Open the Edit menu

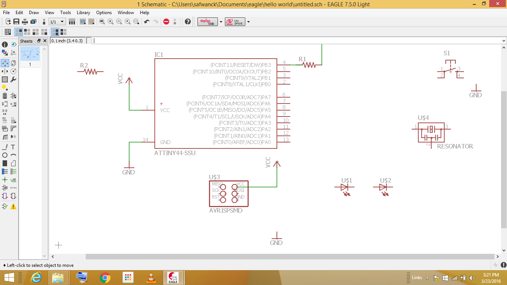19,13
